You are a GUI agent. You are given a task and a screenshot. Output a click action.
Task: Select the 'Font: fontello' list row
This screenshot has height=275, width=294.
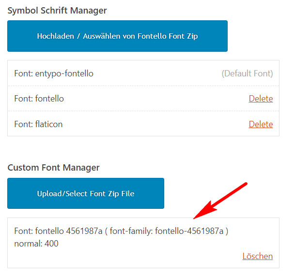(143, 99)
